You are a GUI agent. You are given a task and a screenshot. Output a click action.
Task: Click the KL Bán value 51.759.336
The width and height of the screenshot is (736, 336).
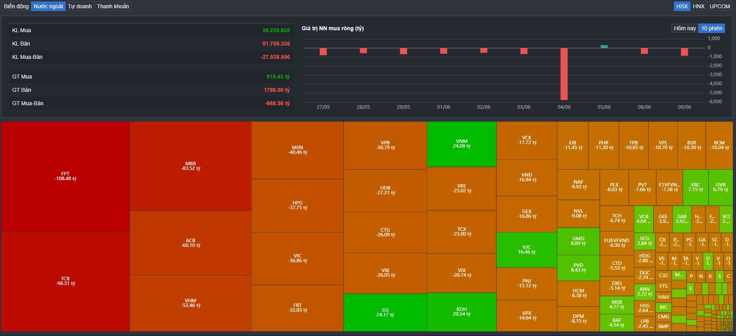pos(276,44)
